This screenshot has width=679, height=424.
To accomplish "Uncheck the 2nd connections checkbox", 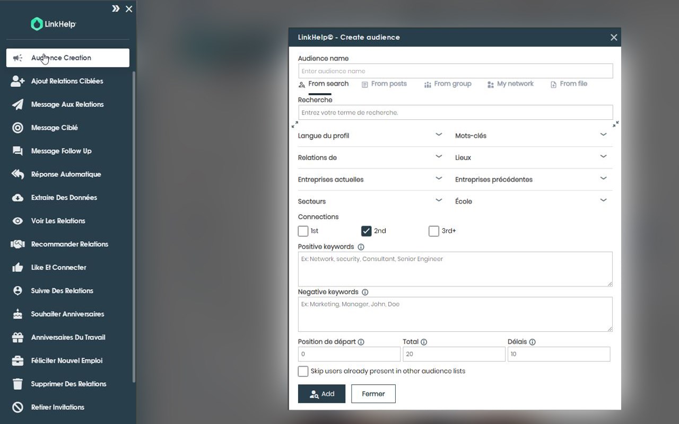I will coord(366,231).
